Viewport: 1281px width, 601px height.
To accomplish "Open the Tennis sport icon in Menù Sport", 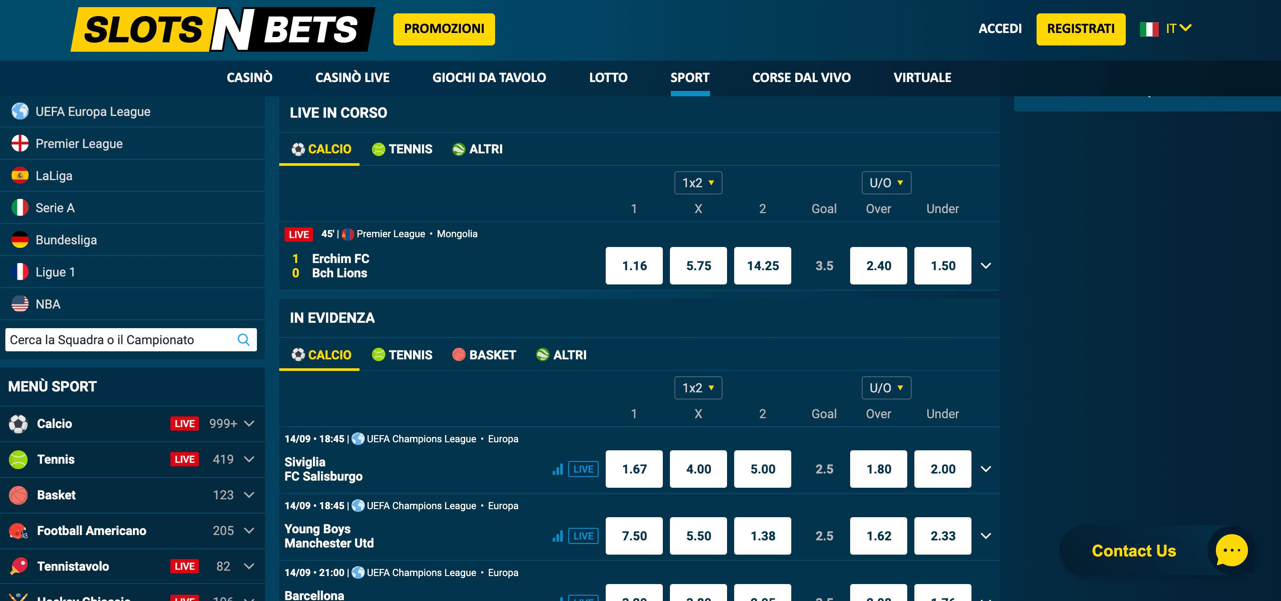I will coord(18,459).
